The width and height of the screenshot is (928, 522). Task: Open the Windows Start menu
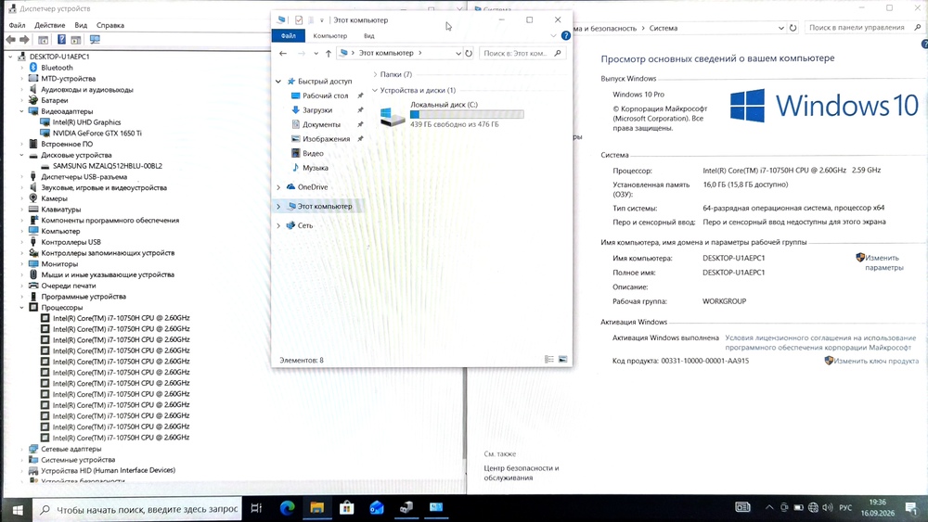point(17,508)
